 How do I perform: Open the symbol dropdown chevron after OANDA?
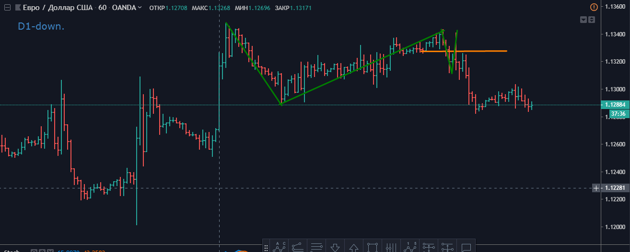click(140, 8)
